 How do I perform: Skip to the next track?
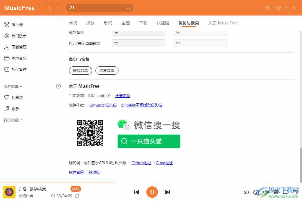tap(168, 192)
